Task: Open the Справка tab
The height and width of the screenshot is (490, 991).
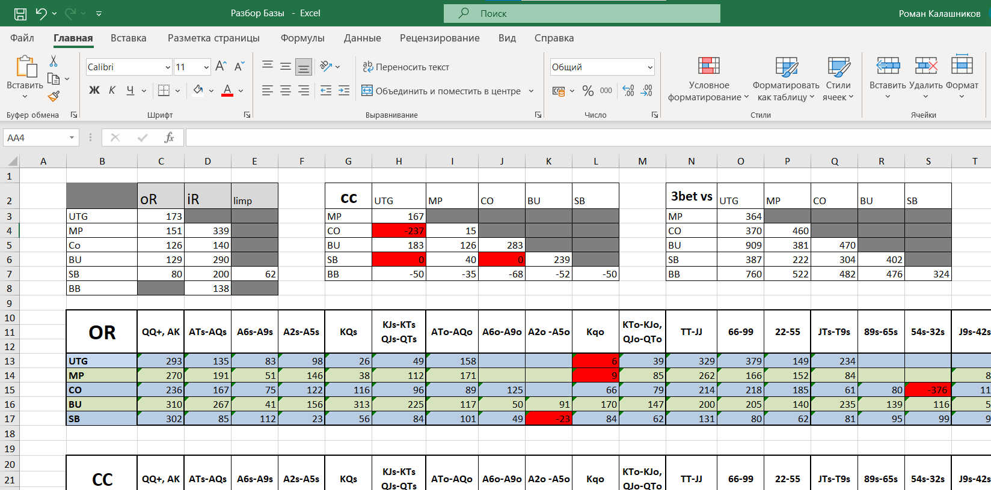Action: [554, 38]
